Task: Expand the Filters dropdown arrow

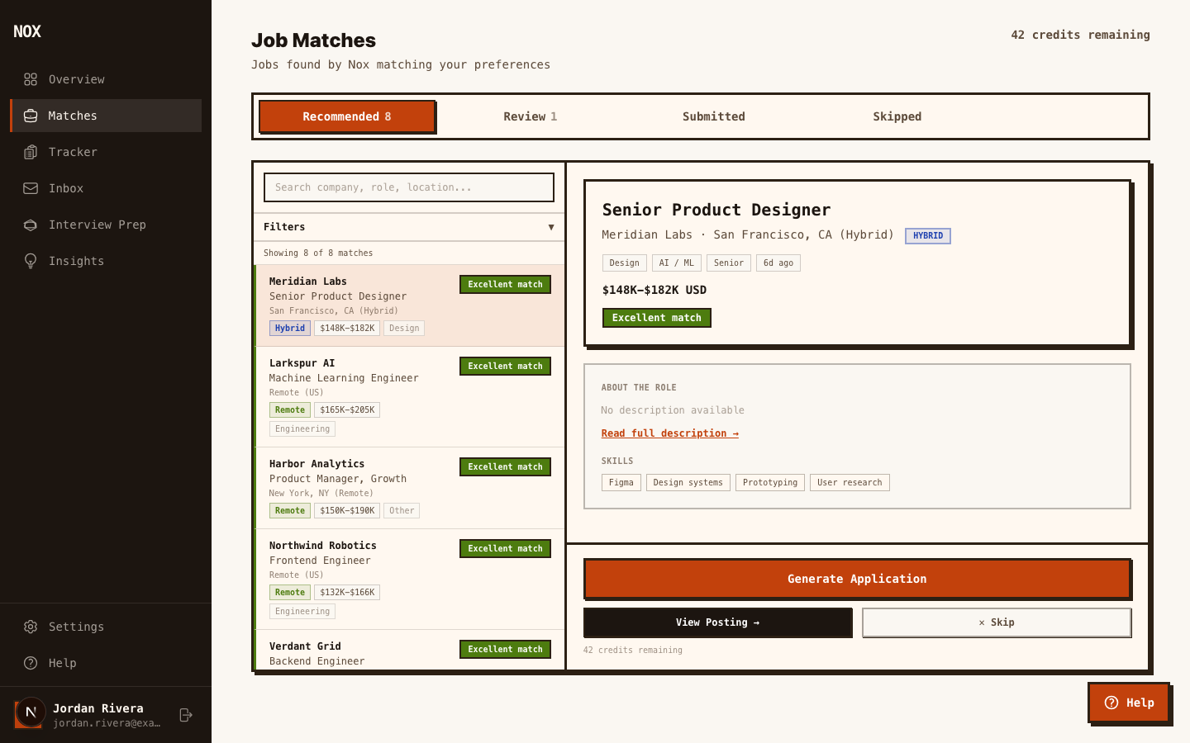Action: 551,227
